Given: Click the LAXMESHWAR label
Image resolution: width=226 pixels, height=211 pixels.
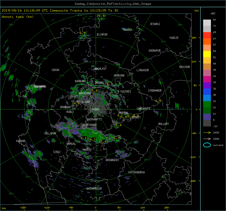Looking at the screenshot, I should (x=89, y=125).
